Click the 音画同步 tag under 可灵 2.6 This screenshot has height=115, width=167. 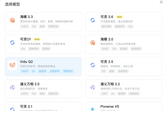(120, 26)
